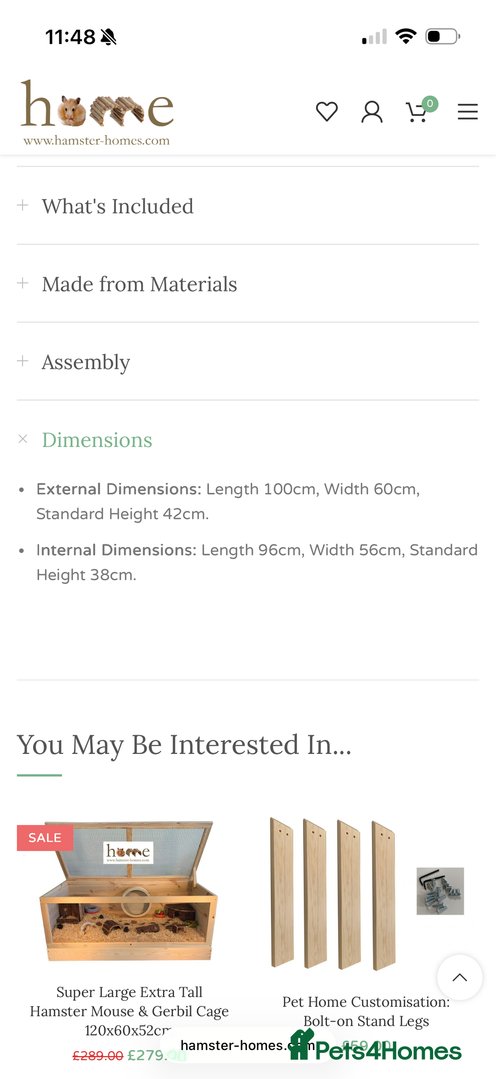Click the hamster-homes logo

(x=96, y=110)
